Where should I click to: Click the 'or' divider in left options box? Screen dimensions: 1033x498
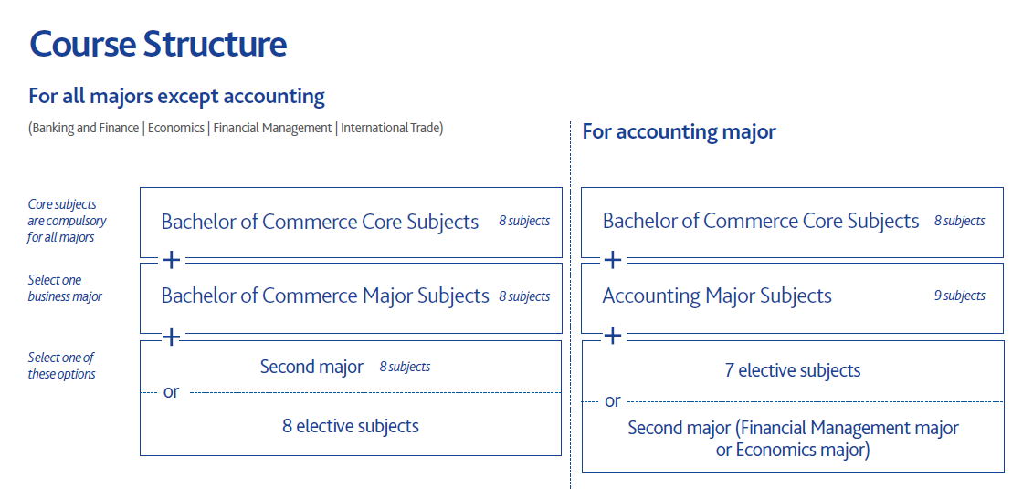172,393
